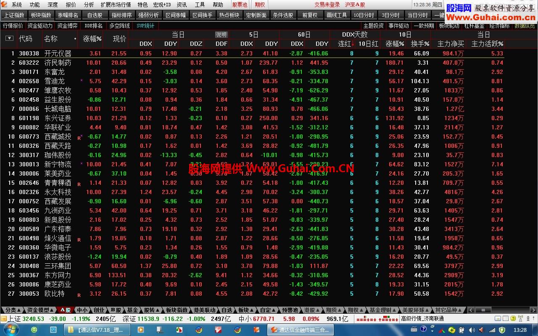This screenshot has width=538, height=336.
Task: Switch to the DDE排名 tab
Action: tap(93, 26)
